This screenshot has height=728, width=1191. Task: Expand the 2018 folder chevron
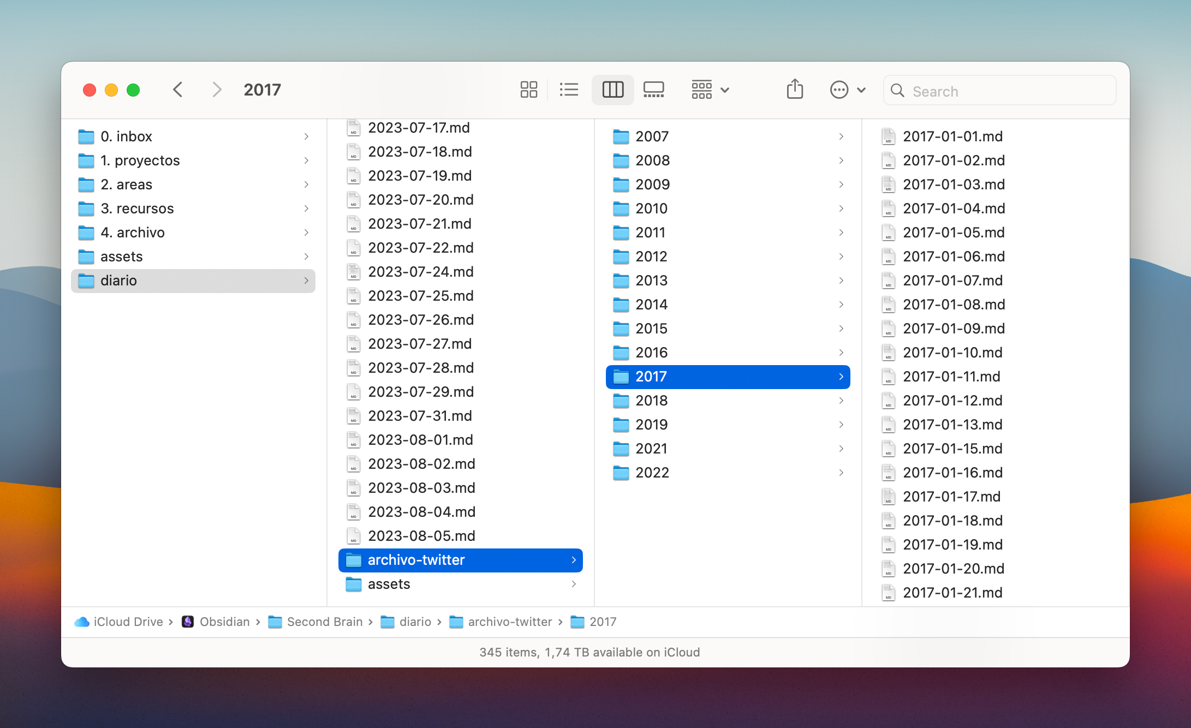point(841,401)
